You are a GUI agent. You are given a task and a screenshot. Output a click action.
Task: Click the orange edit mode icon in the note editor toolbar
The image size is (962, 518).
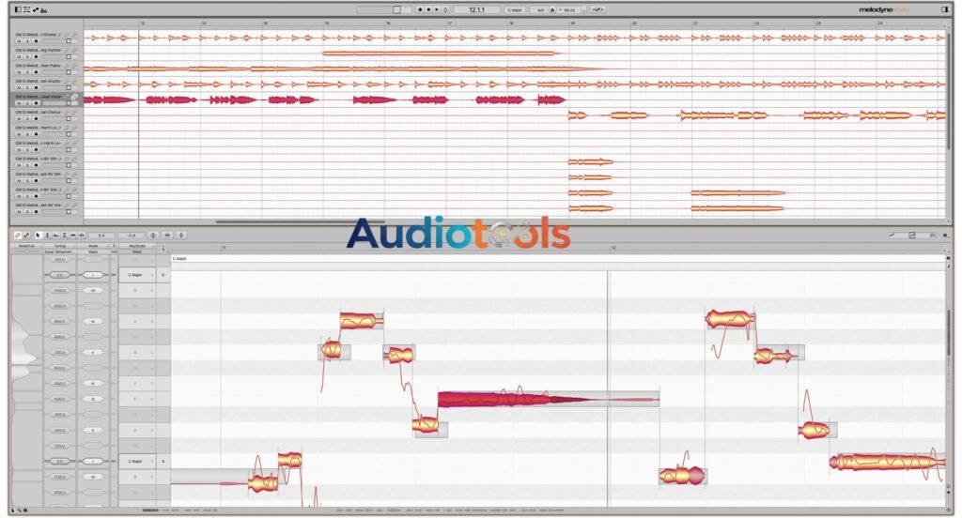pos(18,236)
